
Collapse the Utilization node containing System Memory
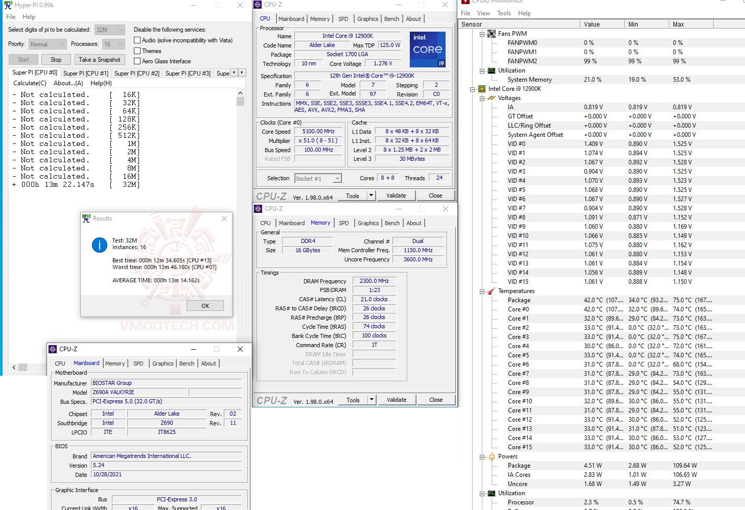482,71
